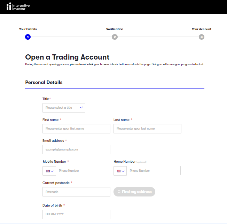
Task: Click the Home Number phone input
Action: click(154, 171)
